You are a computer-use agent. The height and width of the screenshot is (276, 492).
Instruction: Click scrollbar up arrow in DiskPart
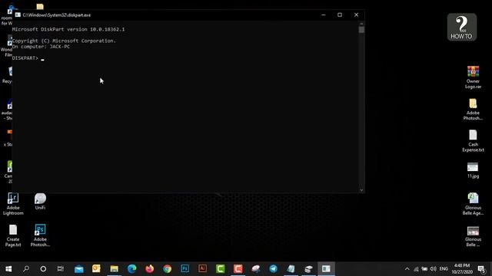click(x=361, y=24)
